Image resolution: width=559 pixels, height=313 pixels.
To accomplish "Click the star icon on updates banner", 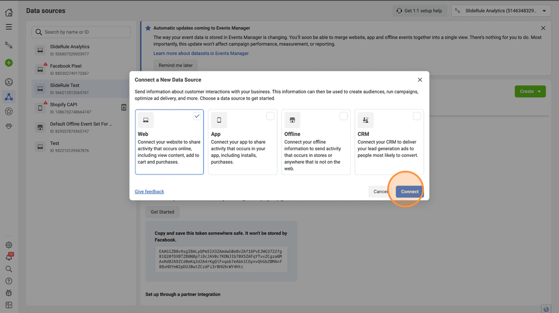I will tap(148, 28).
